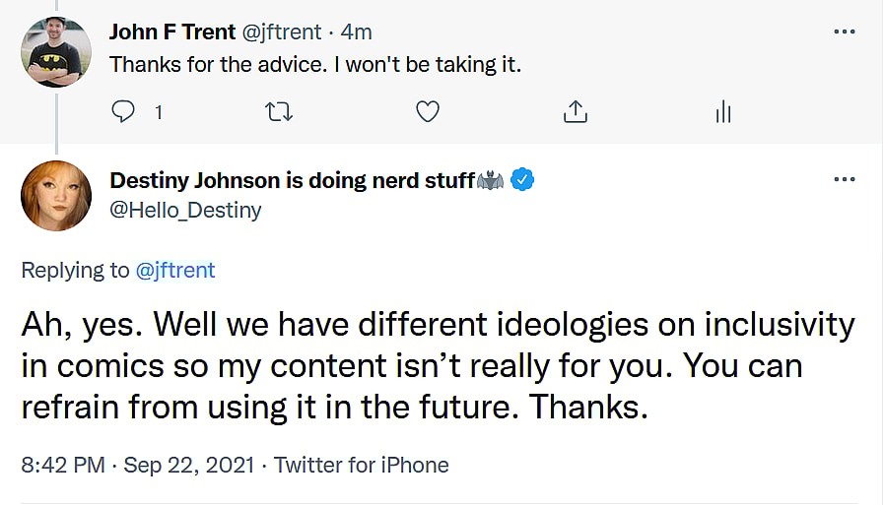Click the bat emoji in Destiny's name
Viewport: 884px width, 505px height.
pyautogui.click(x=491, y=181)
